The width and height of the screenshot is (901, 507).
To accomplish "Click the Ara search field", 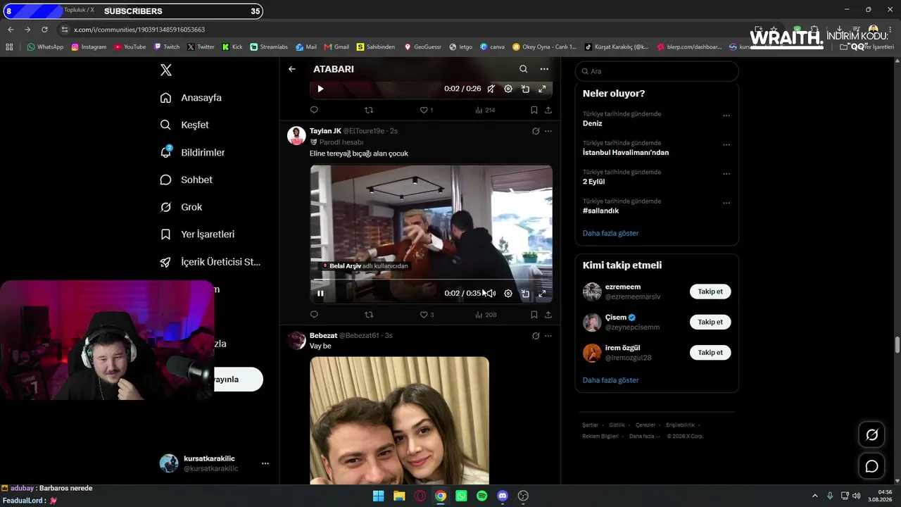I will coord(657,71).
